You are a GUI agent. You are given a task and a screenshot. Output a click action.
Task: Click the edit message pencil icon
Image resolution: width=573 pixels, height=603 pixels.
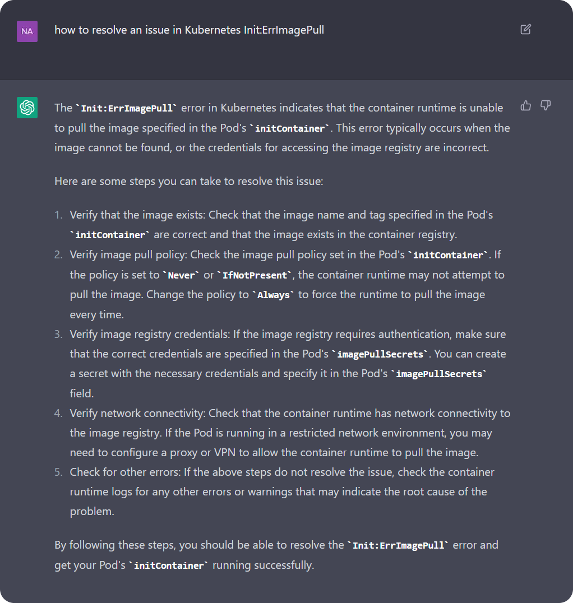525,30
